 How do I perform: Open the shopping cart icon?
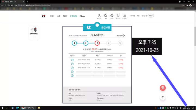[x=118, y=16]
